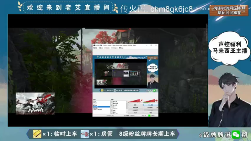
Task: Click the 设置 settings button
Action: tap(135, 105)
